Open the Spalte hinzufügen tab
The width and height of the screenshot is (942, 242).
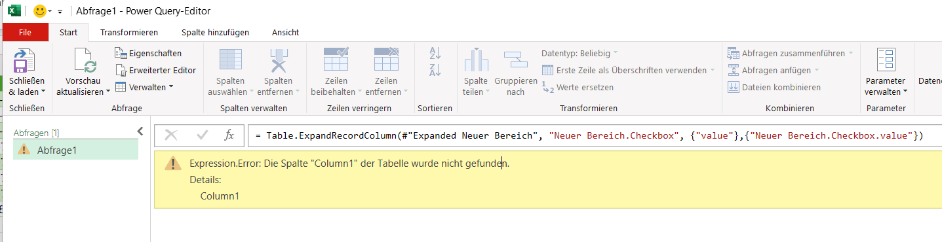click(215, 32)
